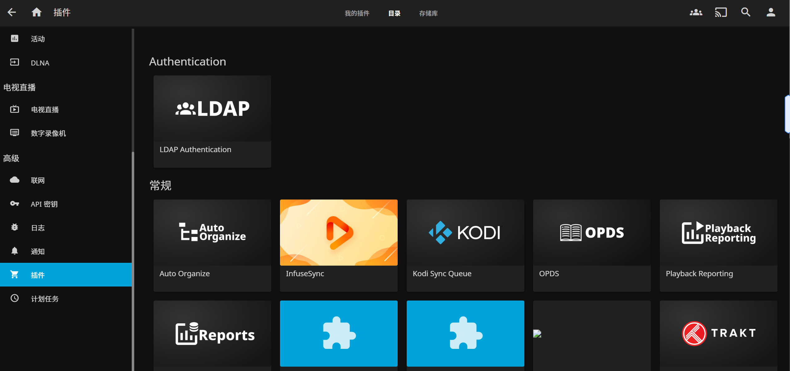Open search with the magnifier icon
This screenshot has height=371, width=790.
(x=746, y=12)
